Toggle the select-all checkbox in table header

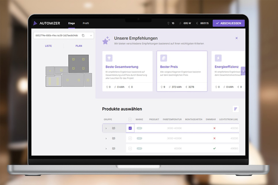point(130,120)
